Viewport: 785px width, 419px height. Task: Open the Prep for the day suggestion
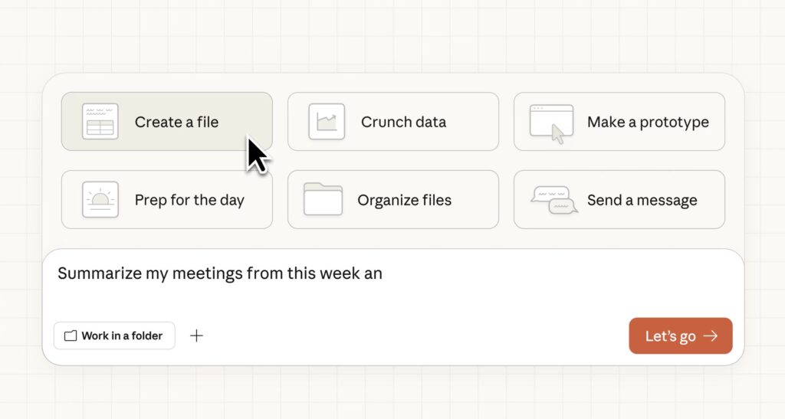click(x=189, y=200)
